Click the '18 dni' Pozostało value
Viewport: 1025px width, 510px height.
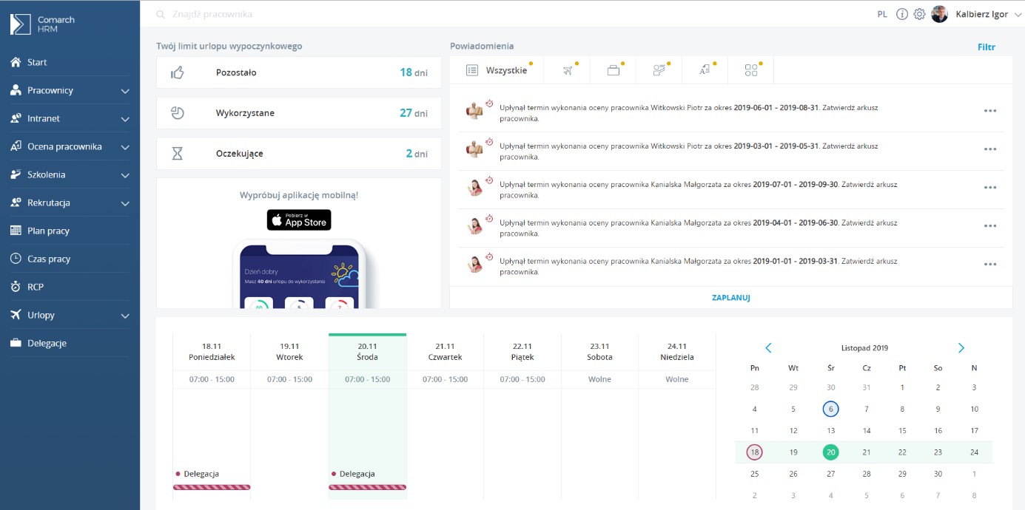click(414, 72)
